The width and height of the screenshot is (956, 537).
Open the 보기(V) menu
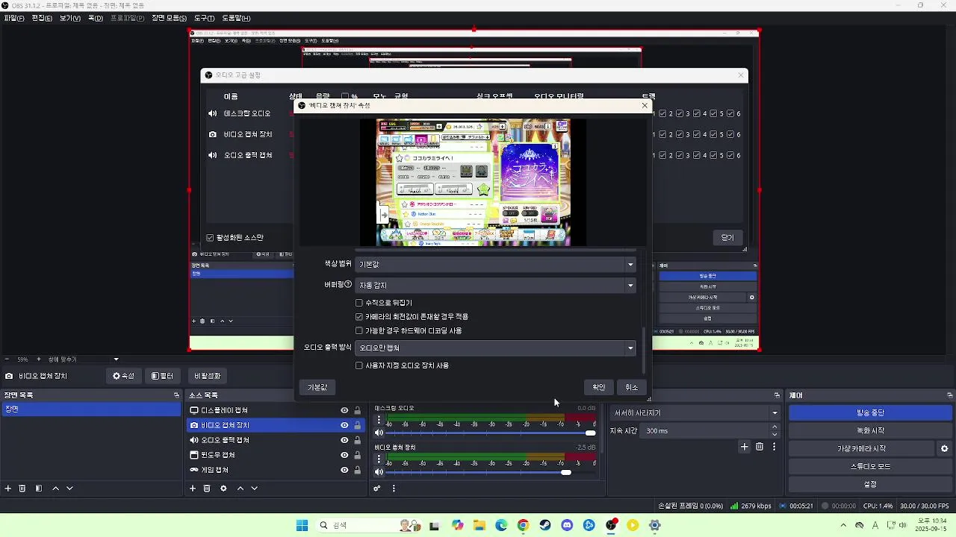pyautogui.click(x=70, y=18)
